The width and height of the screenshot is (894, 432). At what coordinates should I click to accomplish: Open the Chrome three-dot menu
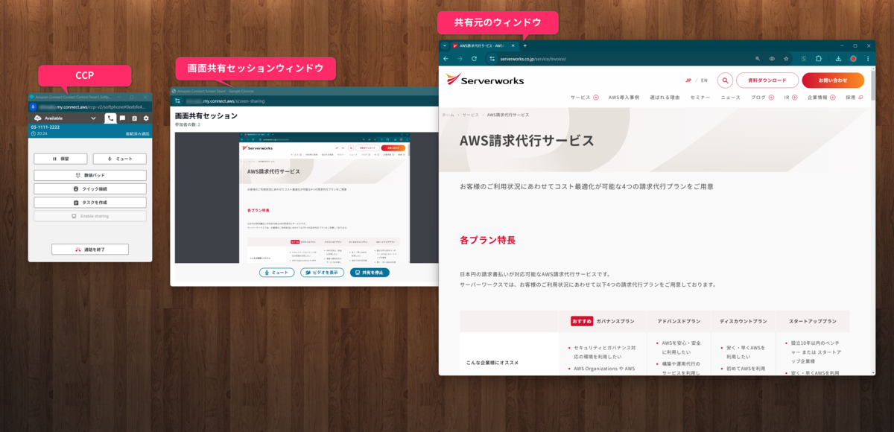(x=866, y=58)
